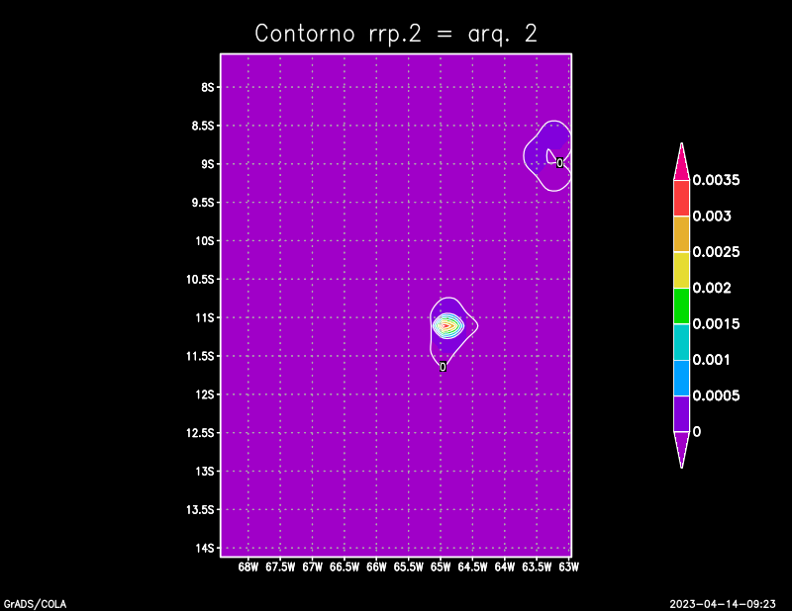Click the 8S latitude axis label
This screenshot has height=611, width=792.
208,87
